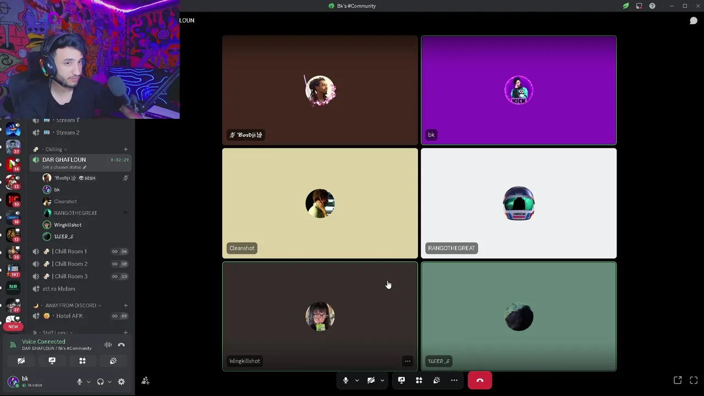Open the server with 197 badge

[x=13, y=271]
